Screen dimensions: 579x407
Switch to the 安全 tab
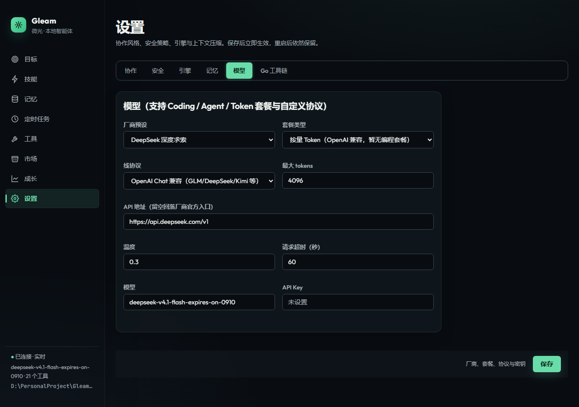click(x=158, y=71)
